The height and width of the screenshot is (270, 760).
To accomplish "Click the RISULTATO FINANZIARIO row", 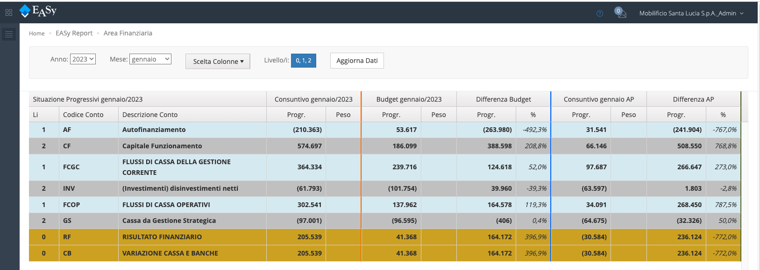I will click(162, 237).
